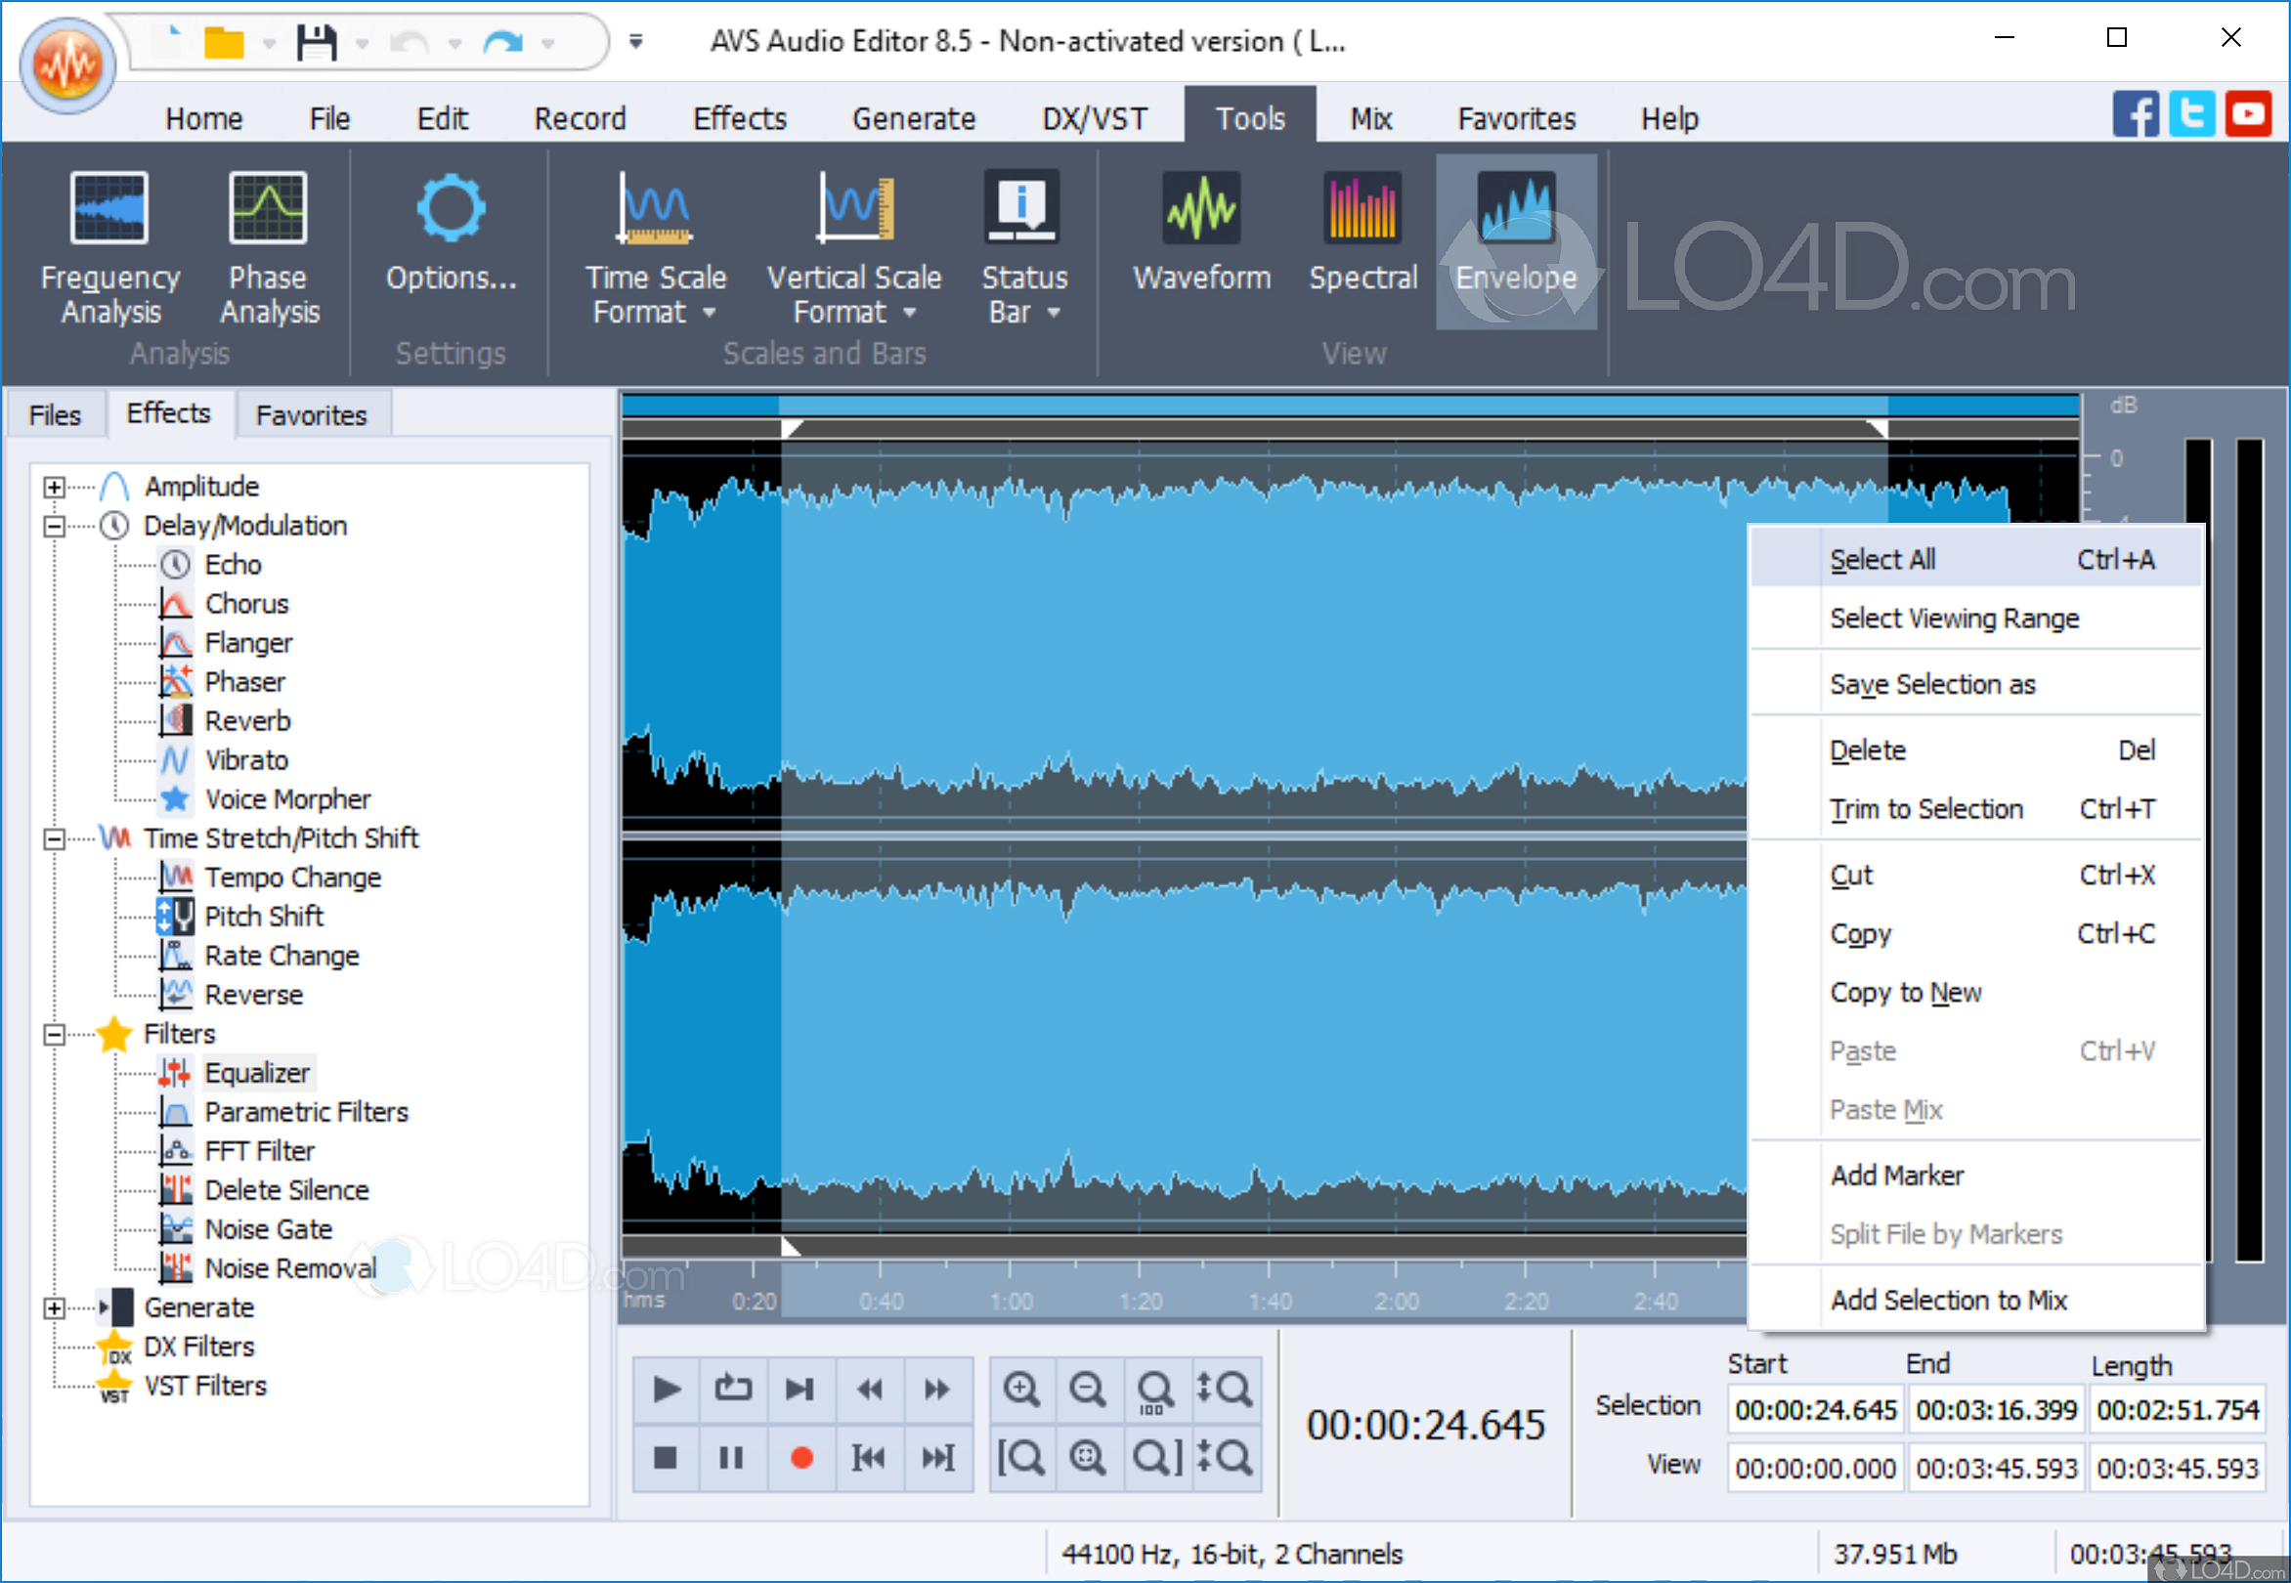Viewport: 2291px width, 1583px height.
Task: Select Copy to New option
Action: [1905, 992]
